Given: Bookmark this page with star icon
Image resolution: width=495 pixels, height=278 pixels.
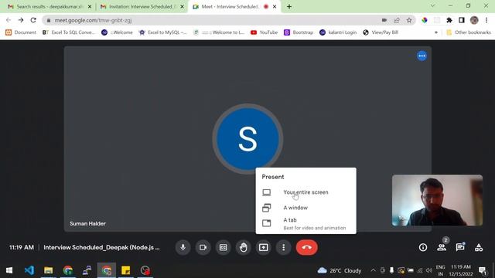Looking at the screenshot, I should point(409,20).
